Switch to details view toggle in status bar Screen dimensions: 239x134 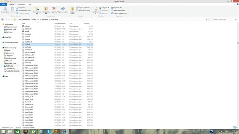[234, 127]
